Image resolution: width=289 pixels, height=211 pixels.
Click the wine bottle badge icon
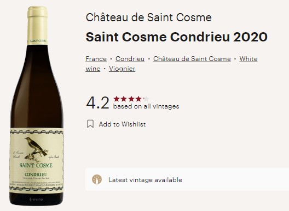[x=97, y=179]
